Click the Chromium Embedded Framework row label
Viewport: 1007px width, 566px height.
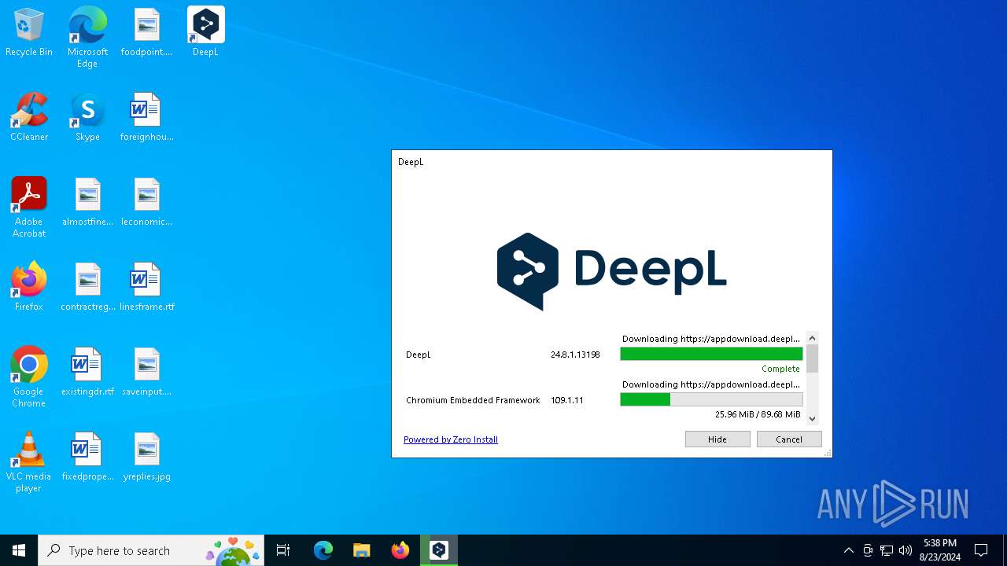473,400
